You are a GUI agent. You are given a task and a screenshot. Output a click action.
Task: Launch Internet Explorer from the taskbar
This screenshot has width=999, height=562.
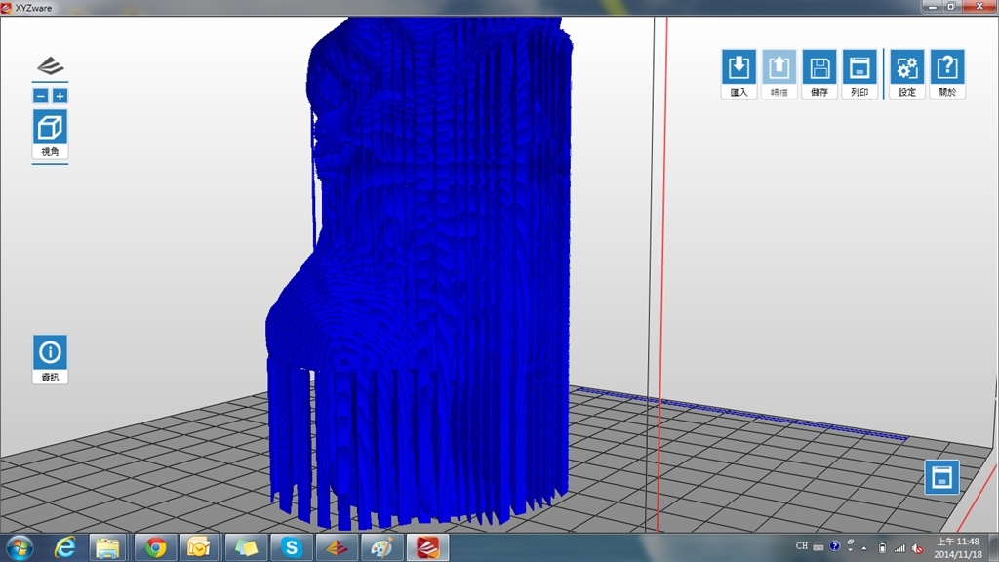point(65,548)
